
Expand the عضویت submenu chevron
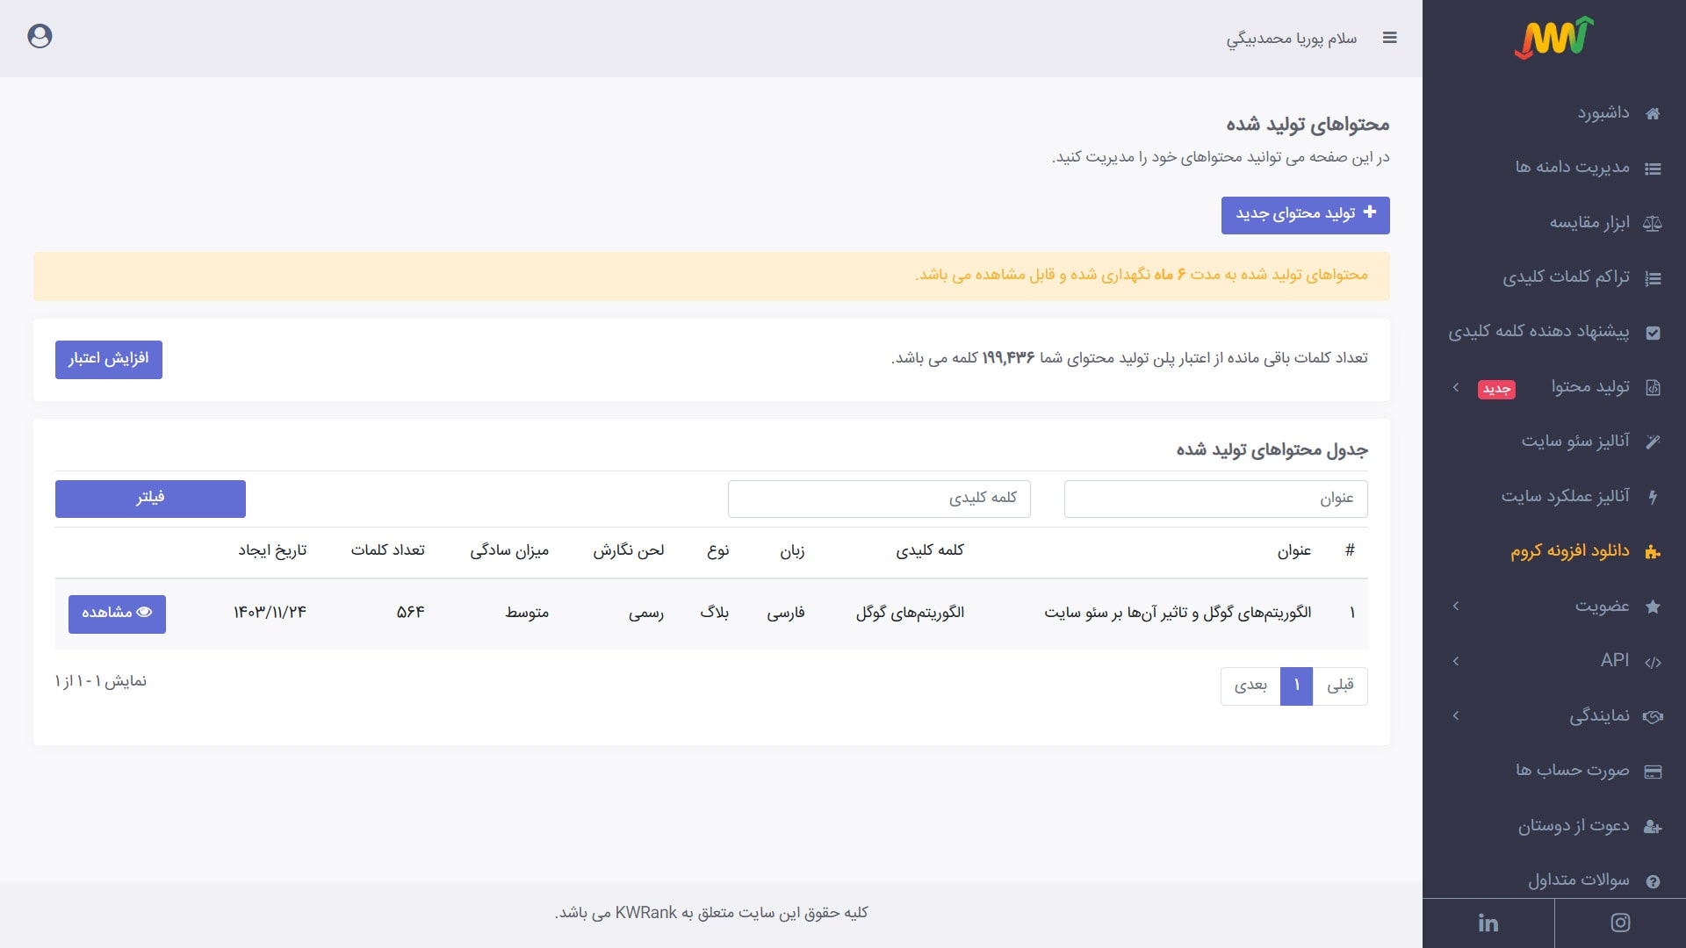[x=1456, y=606]
